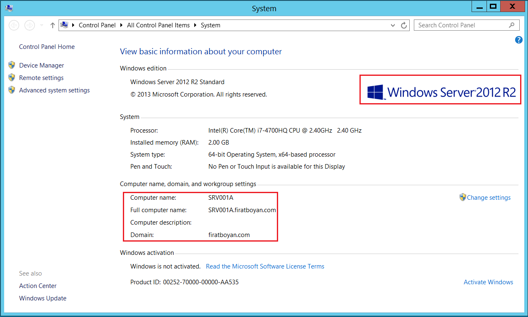528x317 pixels.
Task: Click the Activate Windows link
Action: click(x=488, y=282)
